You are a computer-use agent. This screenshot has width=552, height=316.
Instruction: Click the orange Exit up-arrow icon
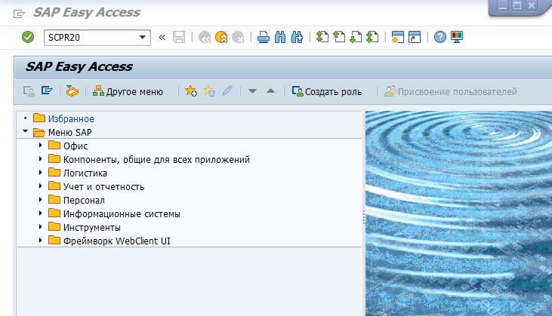[221, 37]
